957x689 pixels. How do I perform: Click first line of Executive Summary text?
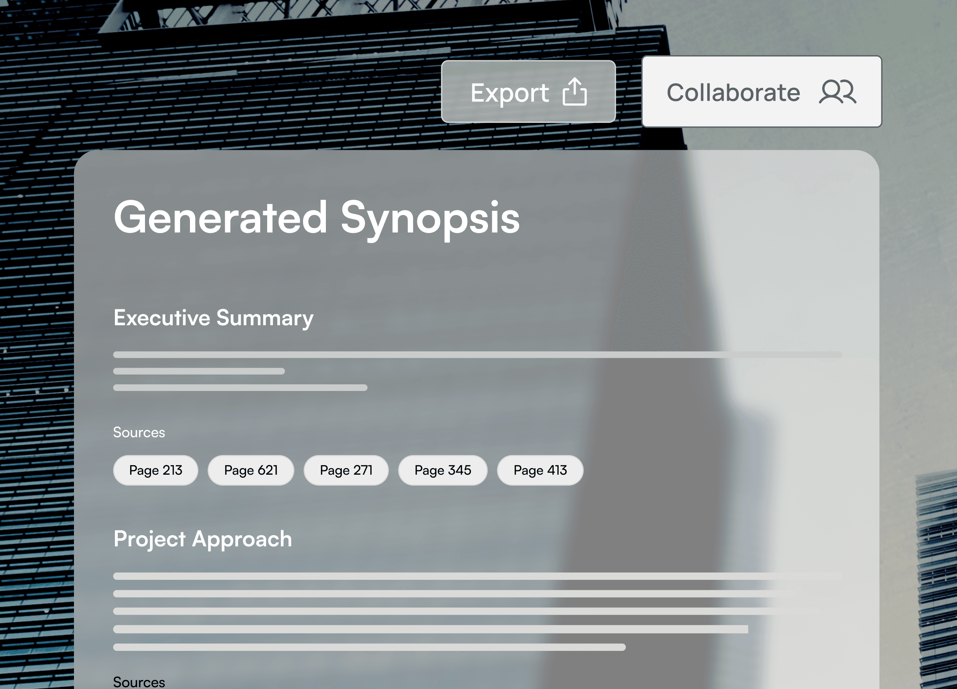[x=478, y=355]
